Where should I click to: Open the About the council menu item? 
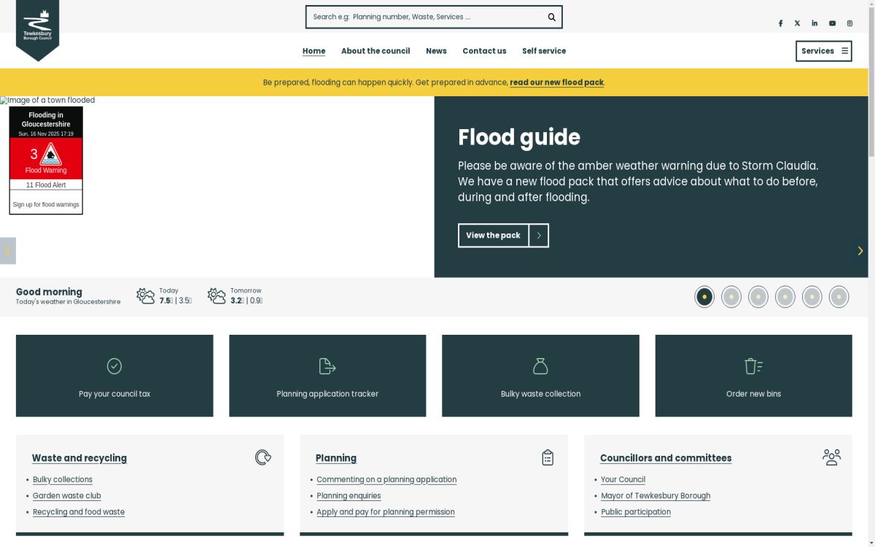pos(376,51)
